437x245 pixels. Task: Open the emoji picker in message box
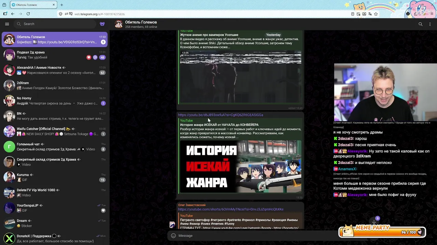click(173, 235)
